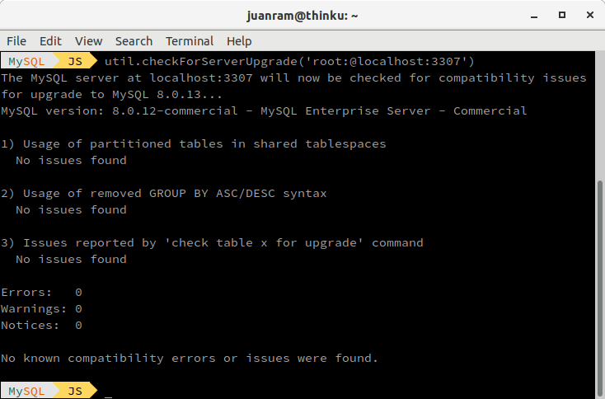This screenshot has height=399, width=605.
Task: Click the JS mode segment in top prompt
Action: click(75, 61)
